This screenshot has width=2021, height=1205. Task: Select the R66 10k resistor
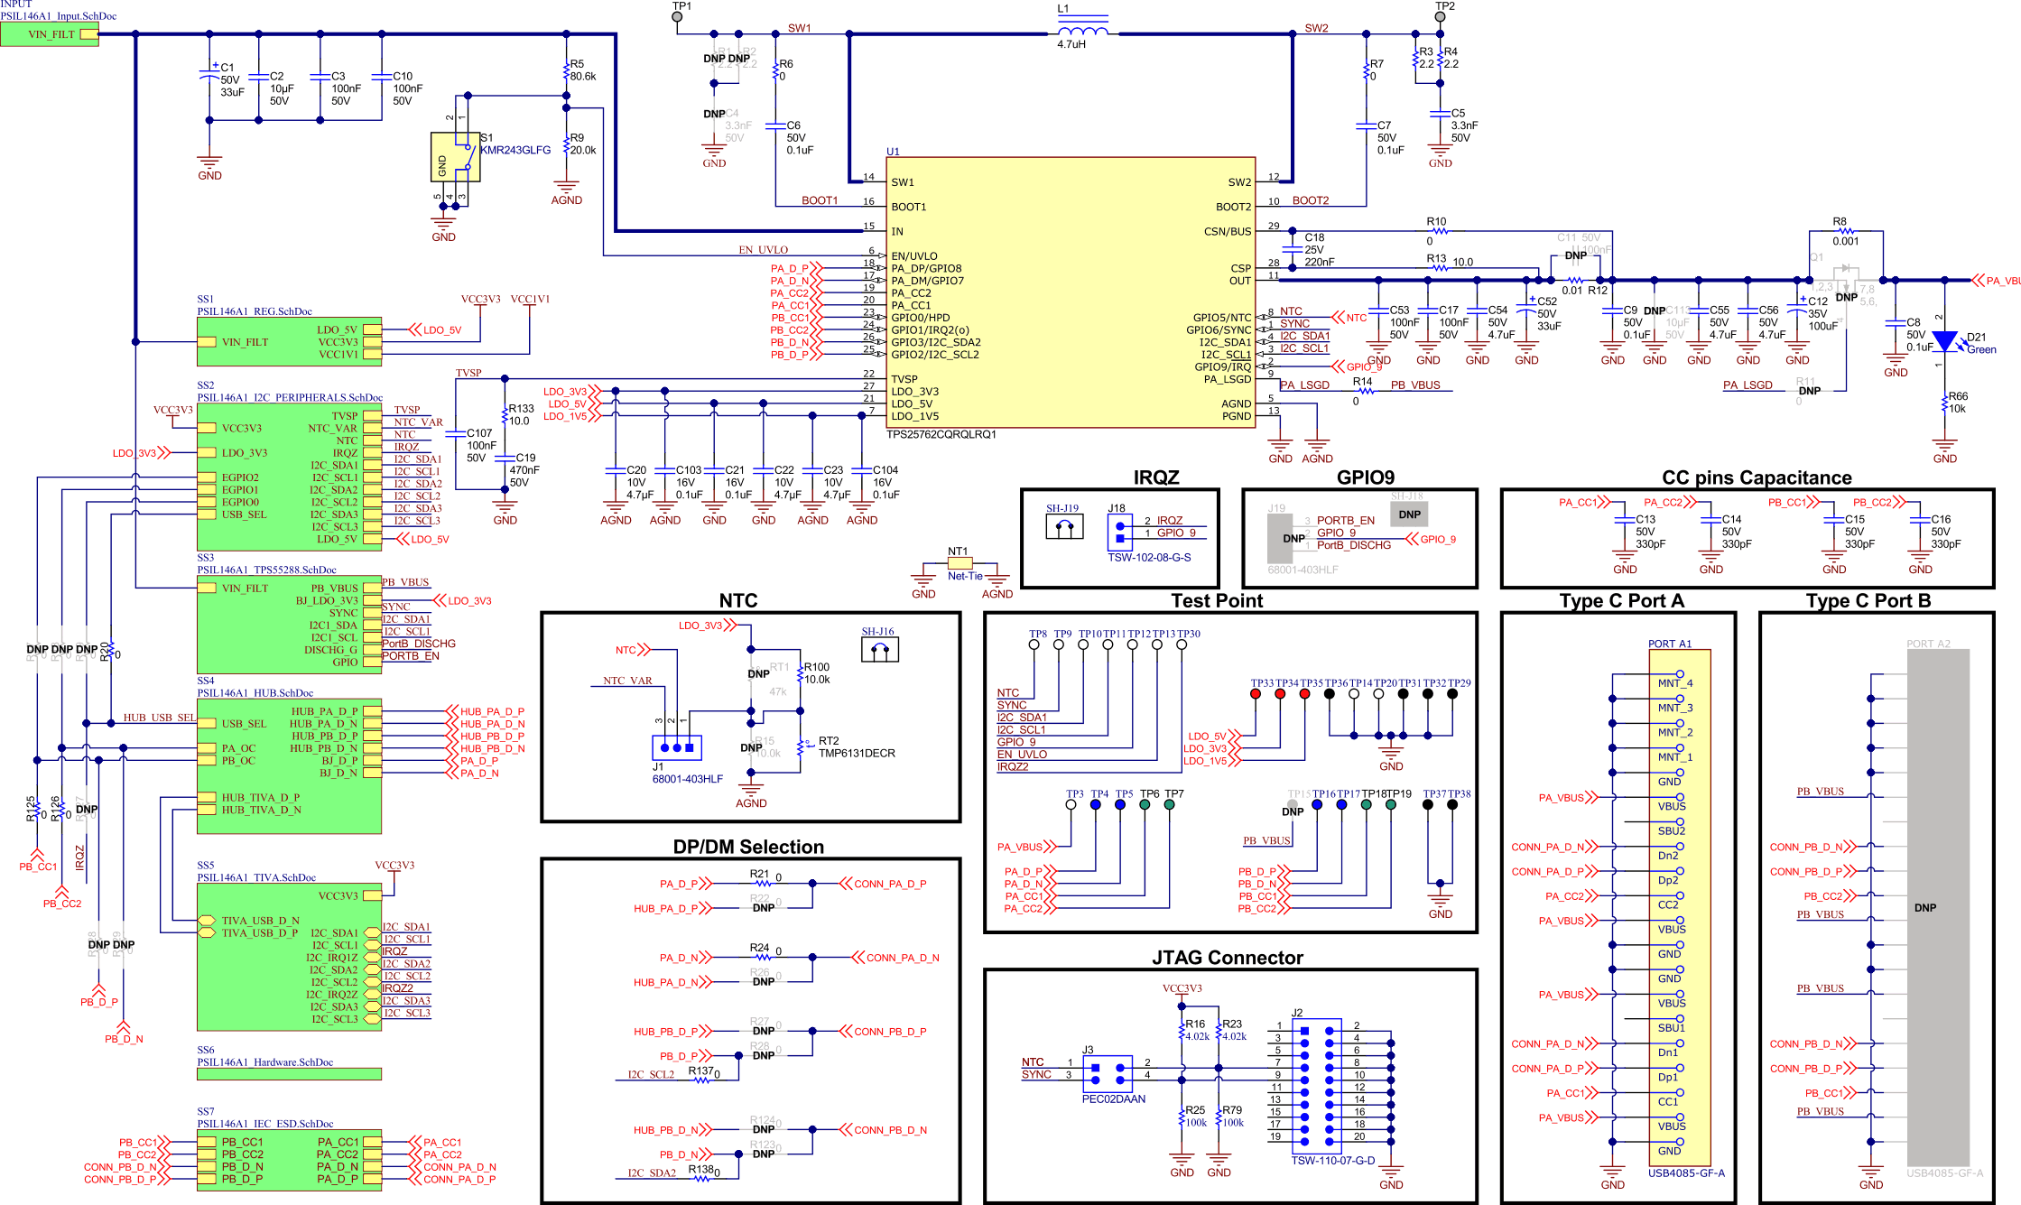(x=1944, y=403)
